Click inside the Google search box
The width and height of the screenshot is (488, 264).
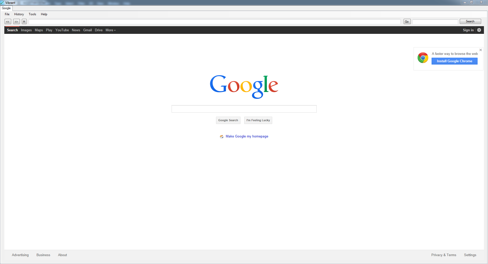click(x=244, y=109)
